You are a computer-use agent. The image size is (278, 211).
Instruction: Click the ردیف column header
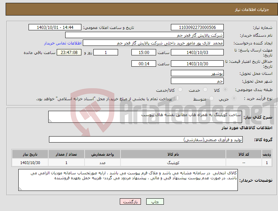pyautogui.click(x=267, y=154)
